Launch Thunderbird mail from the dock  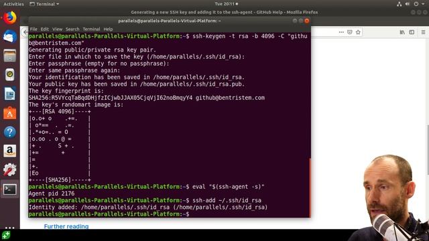pyautogui.click(x=10, y=37)
